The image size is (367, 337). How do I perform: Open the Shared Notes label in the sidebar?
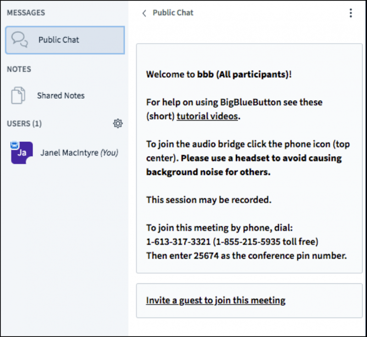click(x=61, y=96)
